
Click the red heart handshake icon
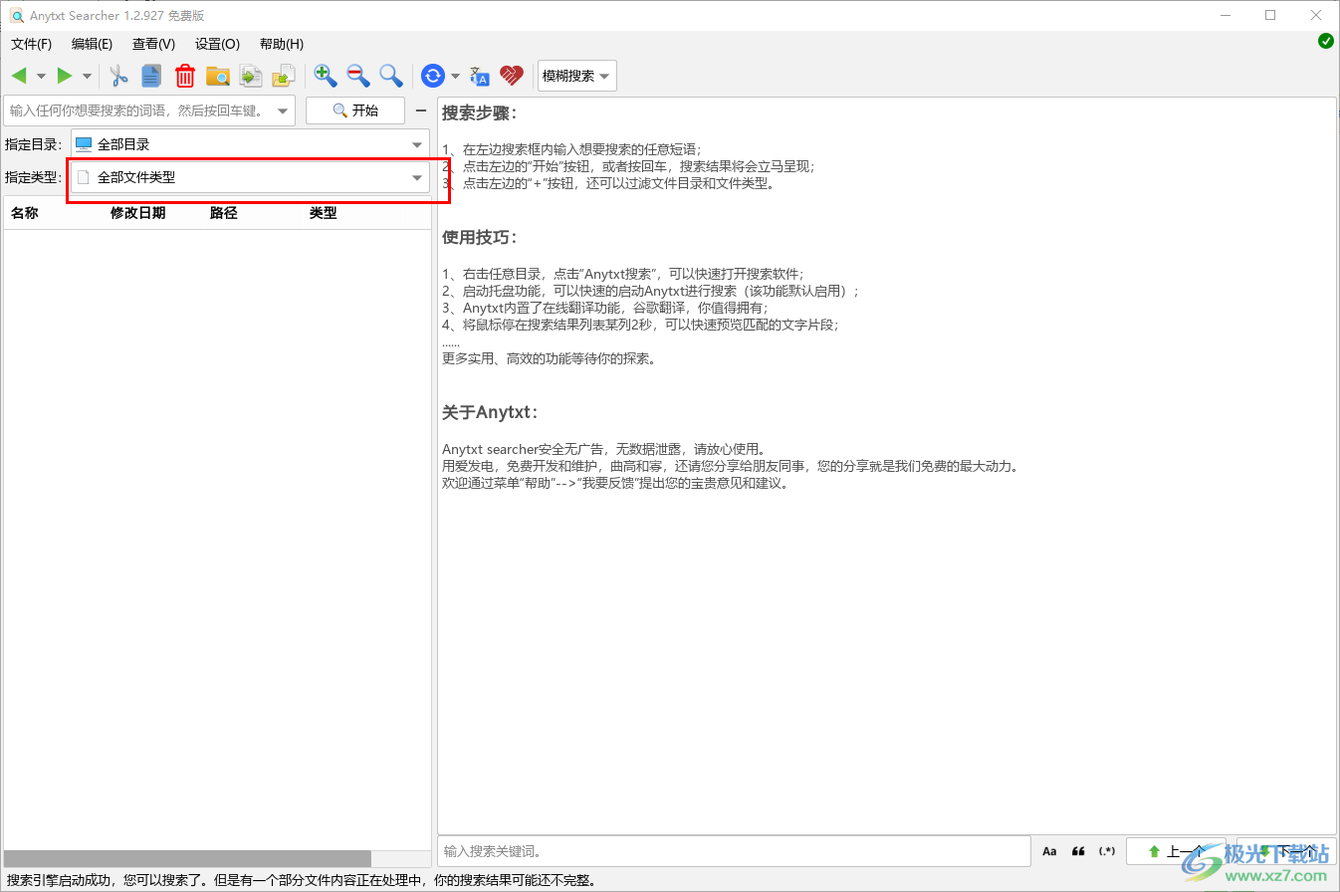point(512,76)
